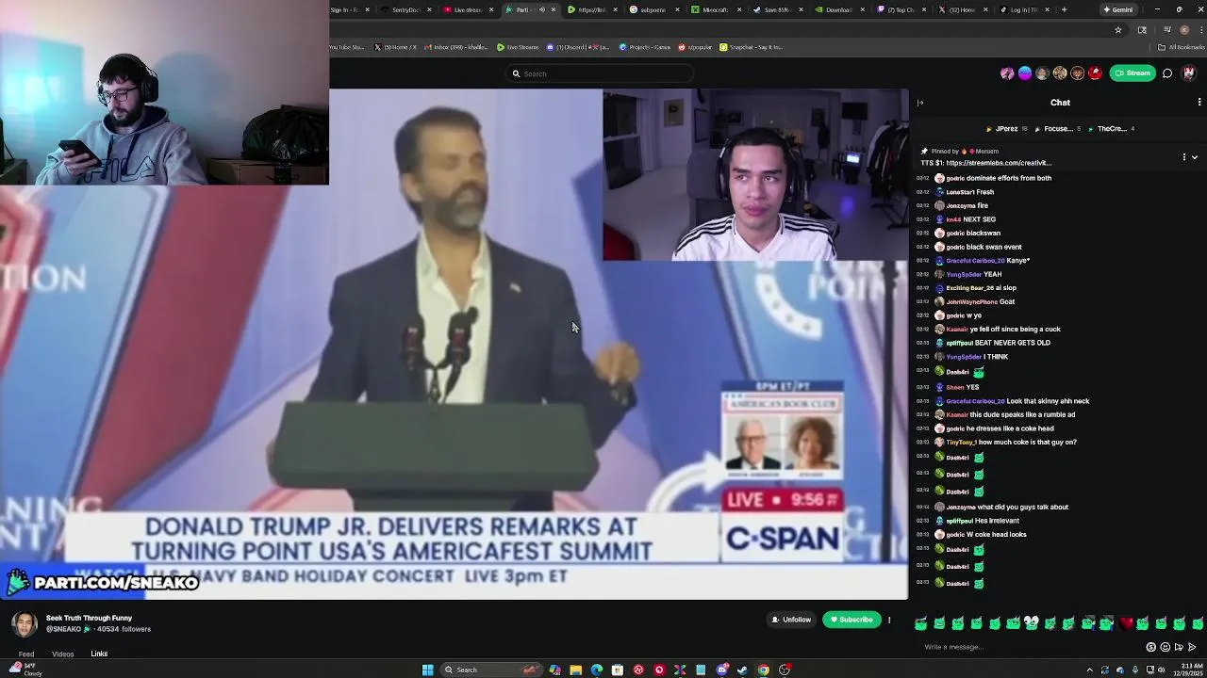
Task: Click the dollar tip icon in chat input
Action: [1150, 647]
